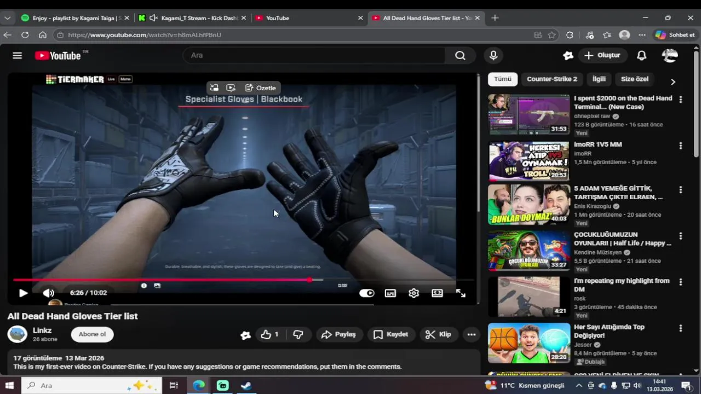Save the video with Kaydet
This screenshot has width=701, height=394.
point(391,334)
